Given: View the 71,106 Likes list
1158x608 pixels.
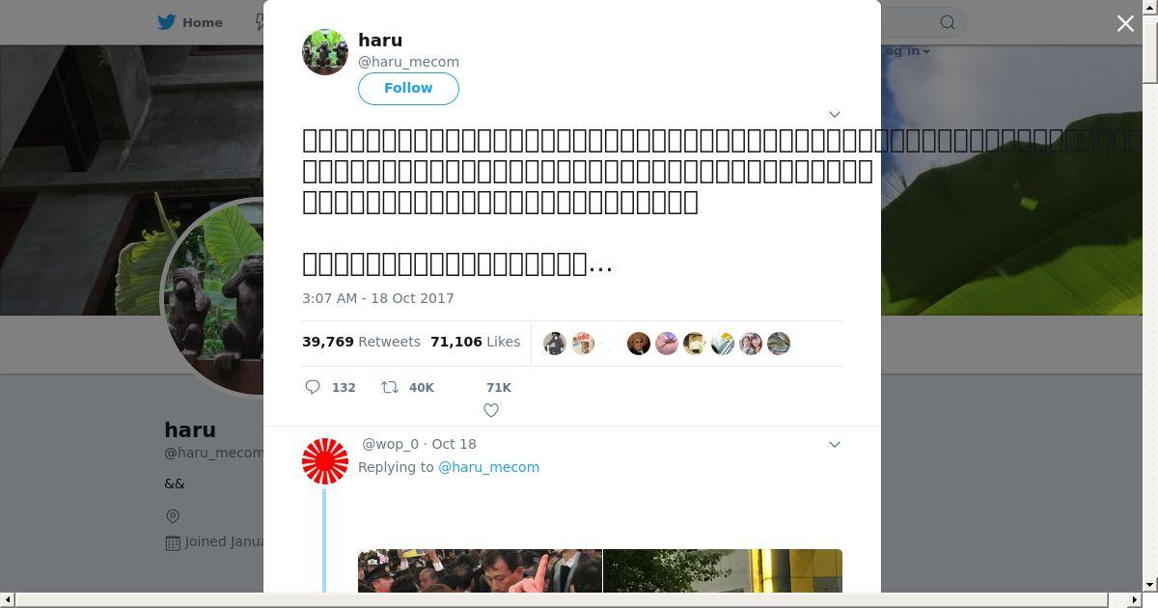Looking at the screenshot, I should click(475, 342).
